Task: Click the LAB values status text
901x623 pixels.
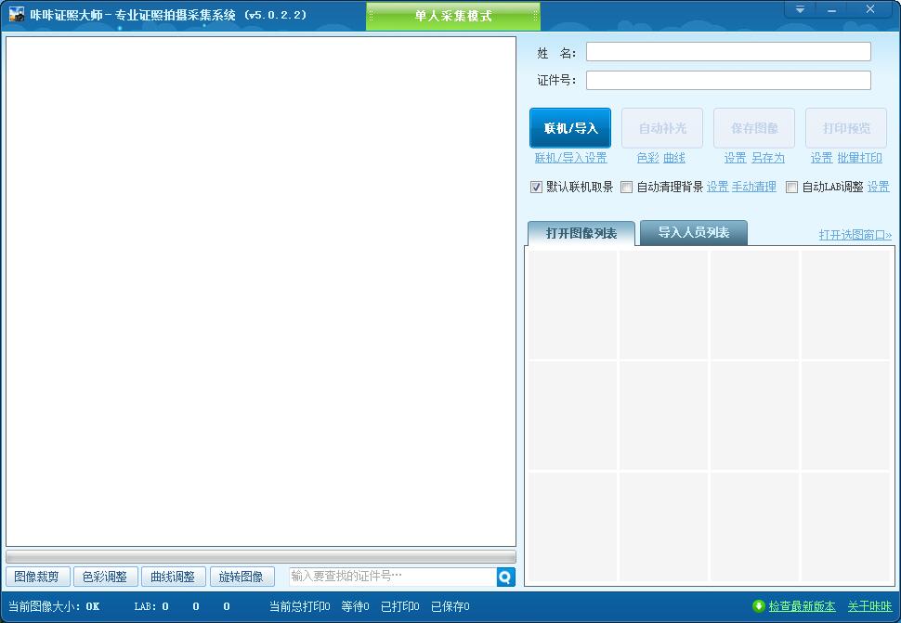Action: 182,606
